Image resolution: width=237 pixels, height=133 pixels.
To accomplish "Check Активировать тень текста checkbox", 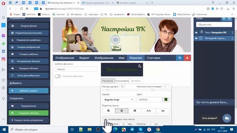I will click(x=105, y=119).
